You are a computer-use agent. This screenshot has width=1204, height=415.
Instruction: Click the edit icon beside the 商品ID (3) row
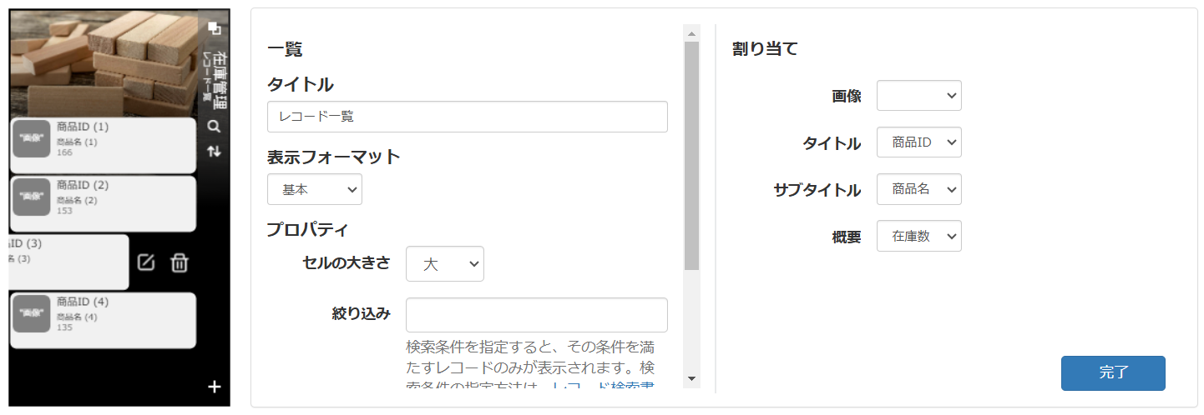click(146, 262)
